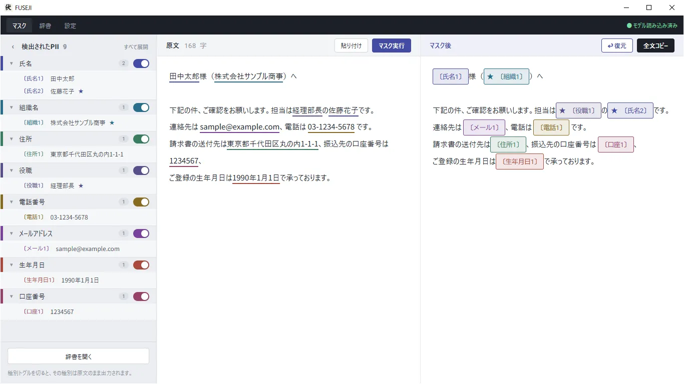684x384 pixels.
Task: Collapse the 役職 group triangle
Action: [12, 170]
